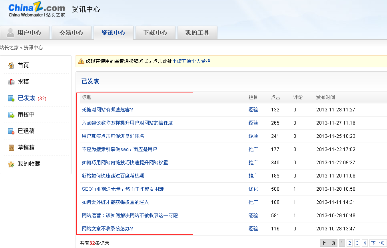Go to the next page with 下一页
This screenshot has height=248, width=387.
pos(378,243)
